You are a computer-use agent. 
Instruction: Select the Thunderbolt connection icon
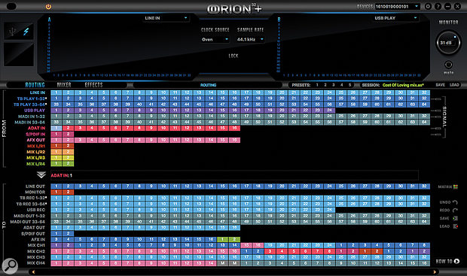26,32
